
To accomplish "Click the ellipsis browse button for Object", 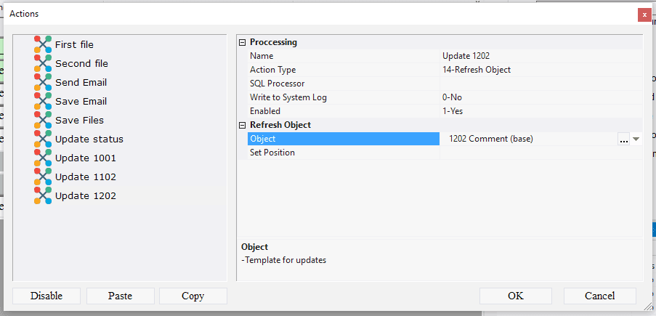I will tap(623, 139).
